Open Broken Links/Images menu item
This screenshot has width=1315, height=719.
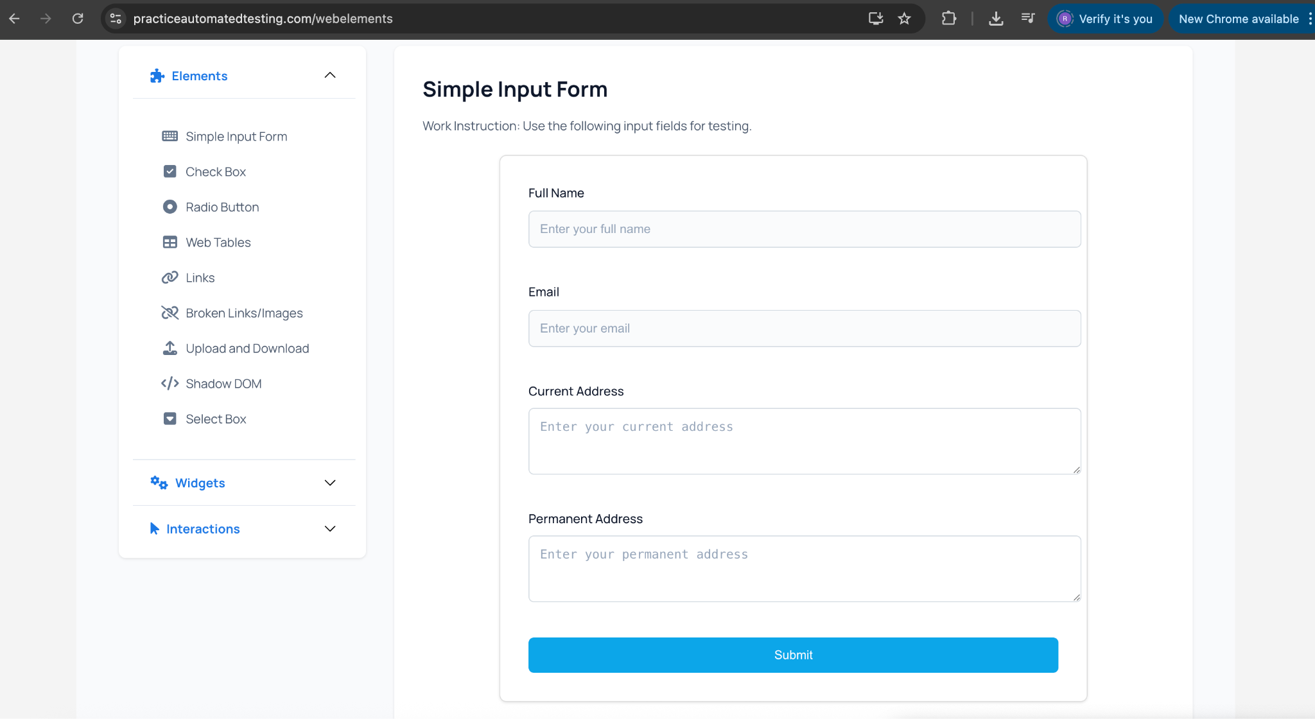(x=244, y=313)
